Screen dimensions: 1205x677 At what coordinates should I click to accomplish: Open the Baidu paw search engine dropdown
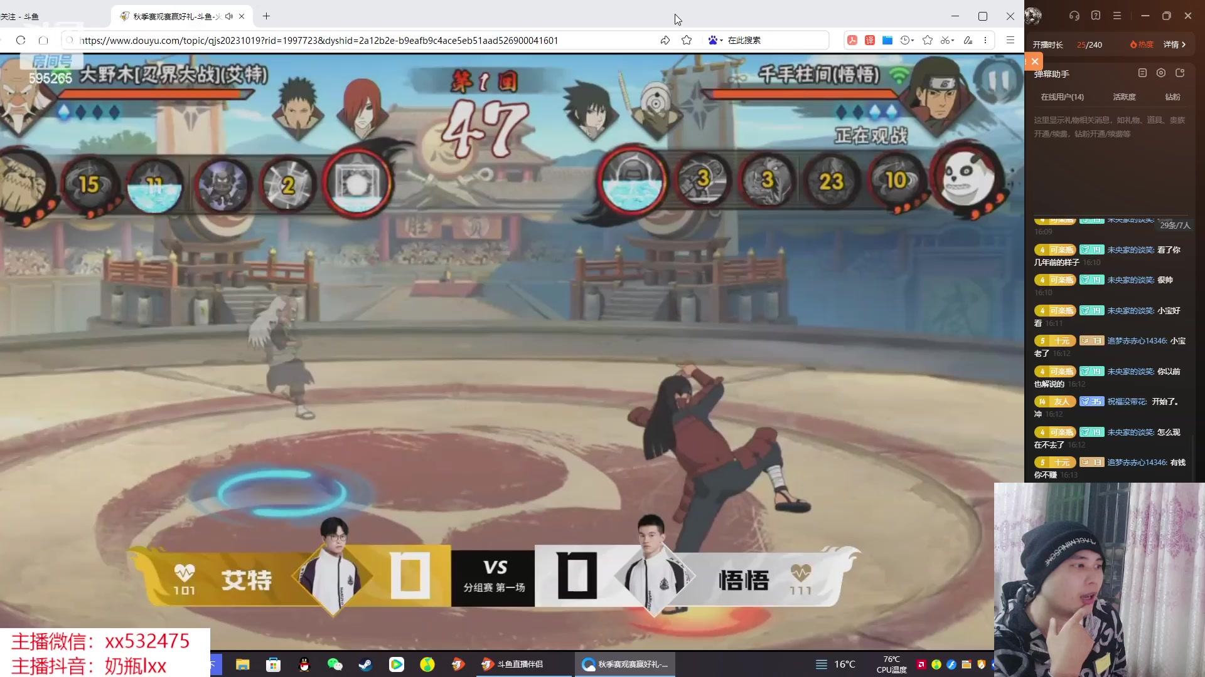pos(715,40)
